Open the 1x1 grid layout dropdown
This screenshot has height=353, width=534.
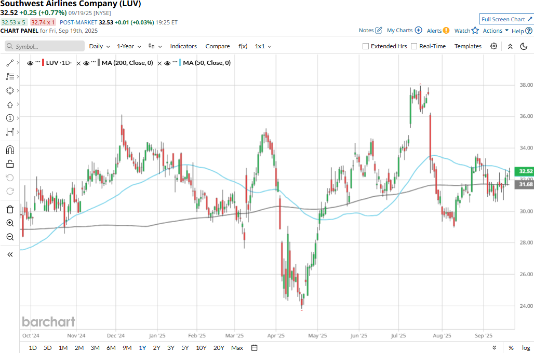pos(263,46)
